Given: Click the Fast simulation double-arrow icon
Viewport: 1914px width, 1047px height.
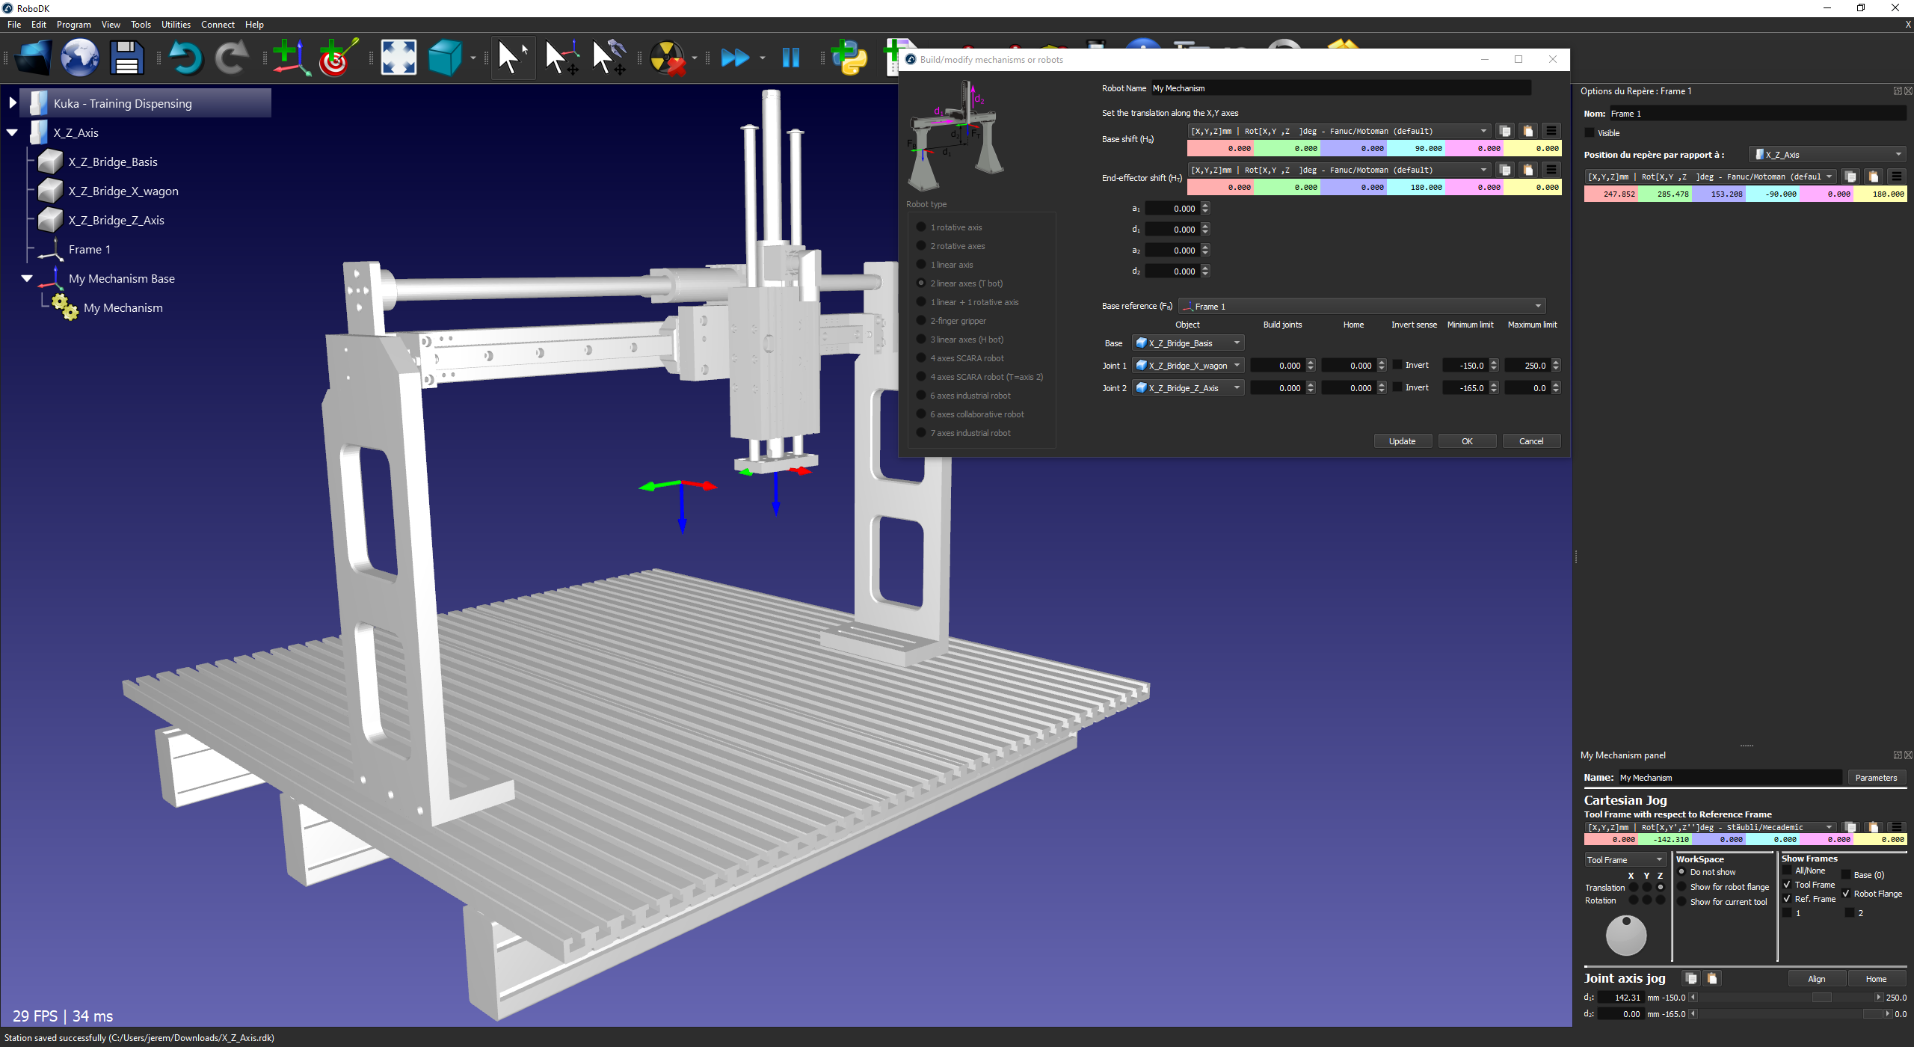Looking at the screenshot, I should (x=734, y=58).
